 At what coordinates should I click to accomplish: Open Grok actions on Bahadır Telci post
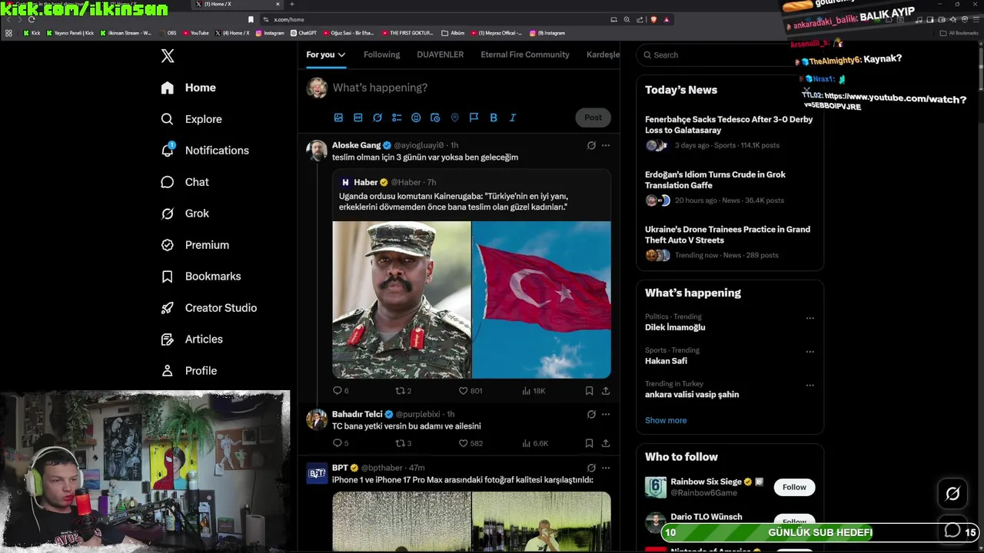coord(591,414)
